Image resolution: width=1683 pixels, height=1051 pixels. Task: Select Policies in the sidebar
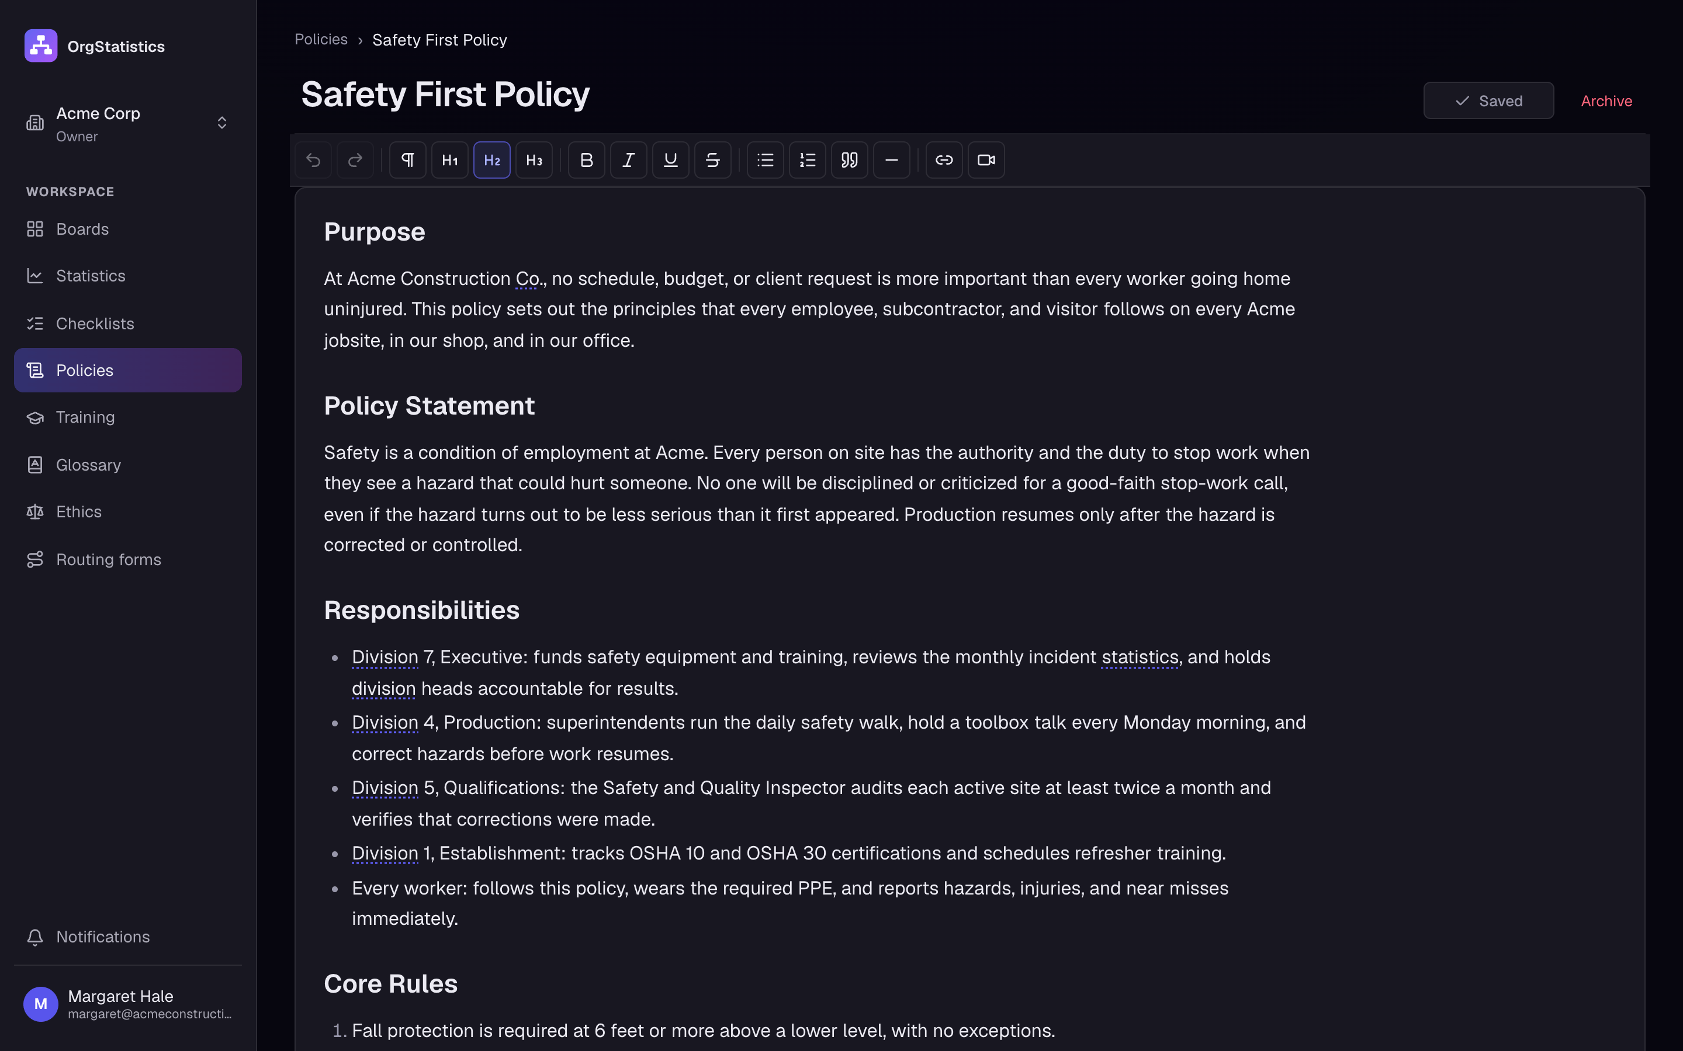point(128,371)
